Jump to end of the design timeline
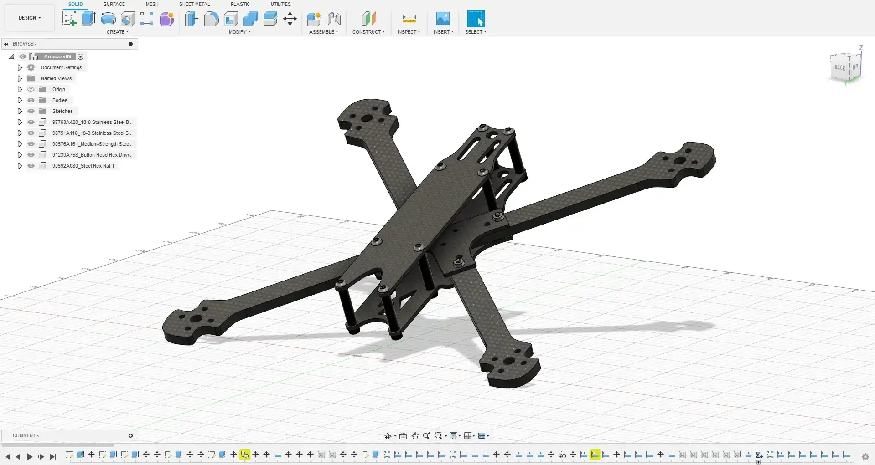Viewport: 875px width, 465px height. (x=53, y=457)
